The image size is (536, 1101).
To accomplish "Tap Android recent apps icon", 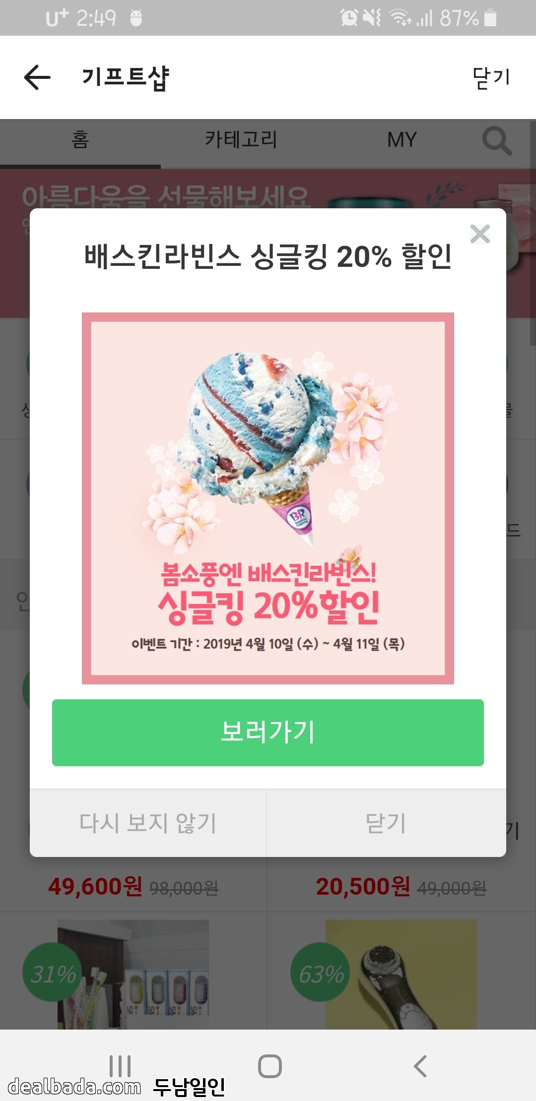I will point(120,1066).
